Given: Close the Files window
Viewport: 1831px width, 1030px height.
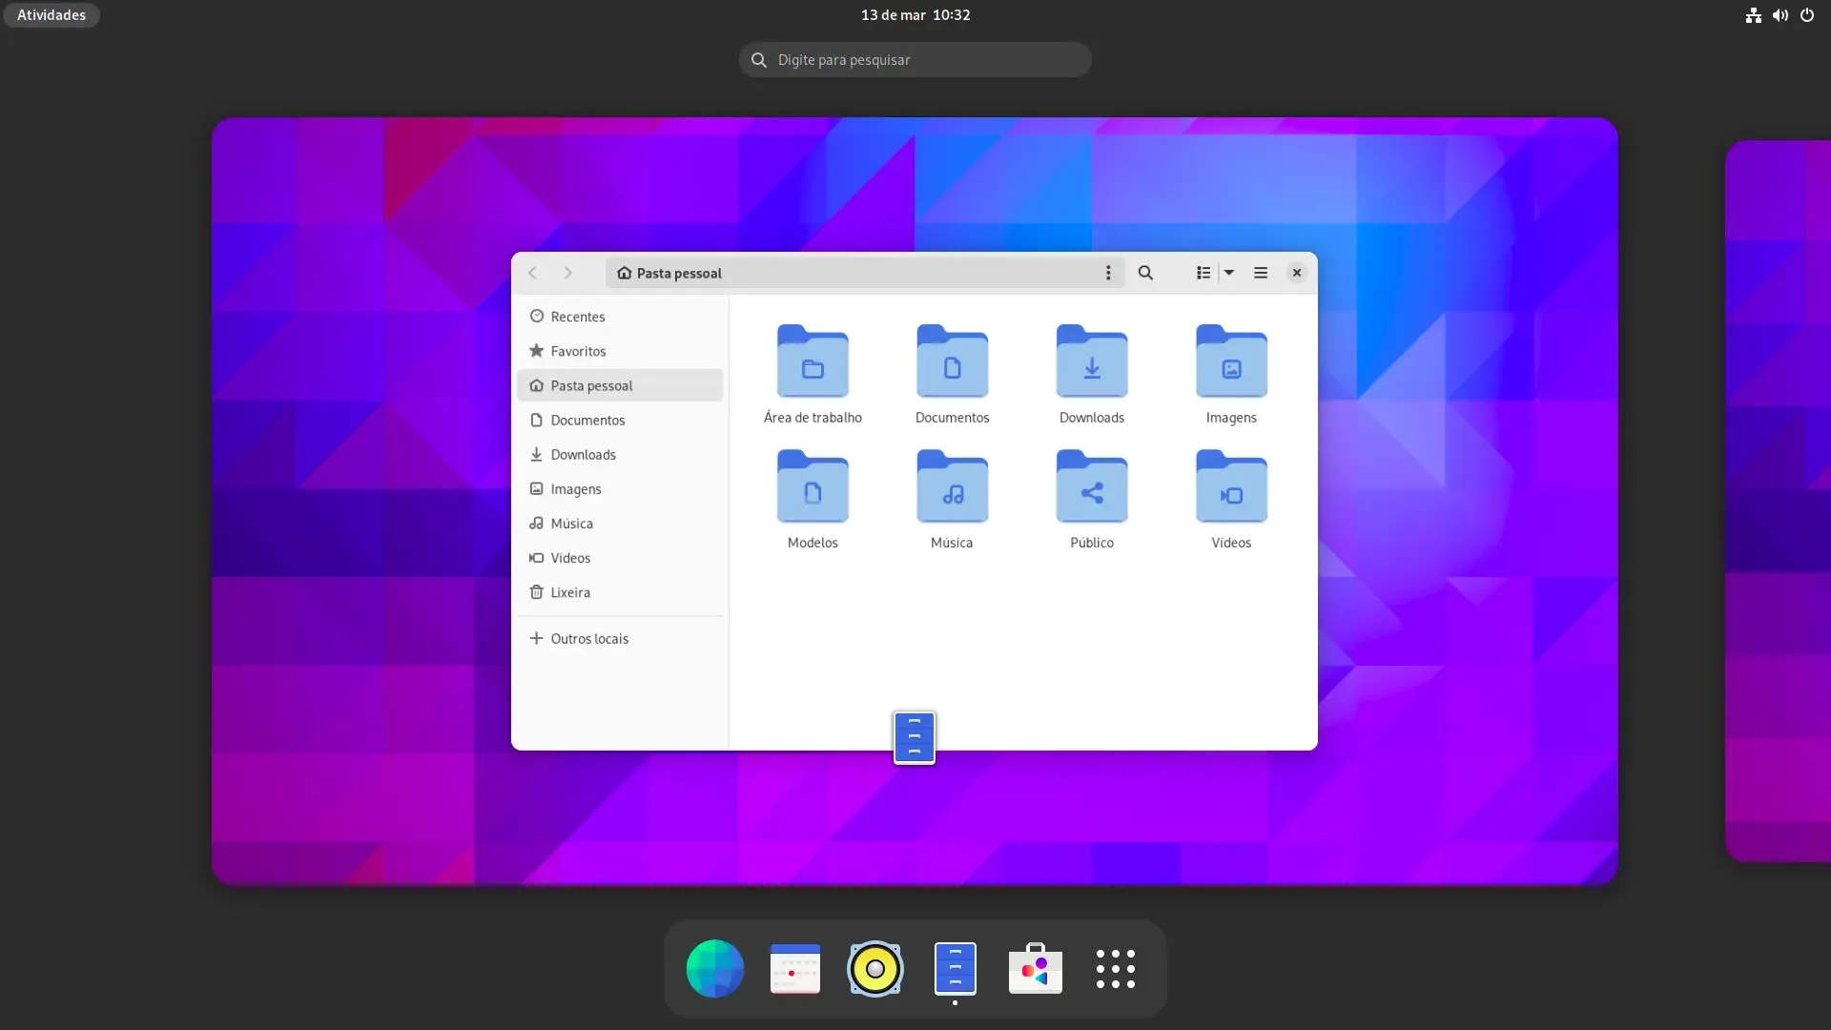Looking at the screenshot, I should [x=1296, y=273].
